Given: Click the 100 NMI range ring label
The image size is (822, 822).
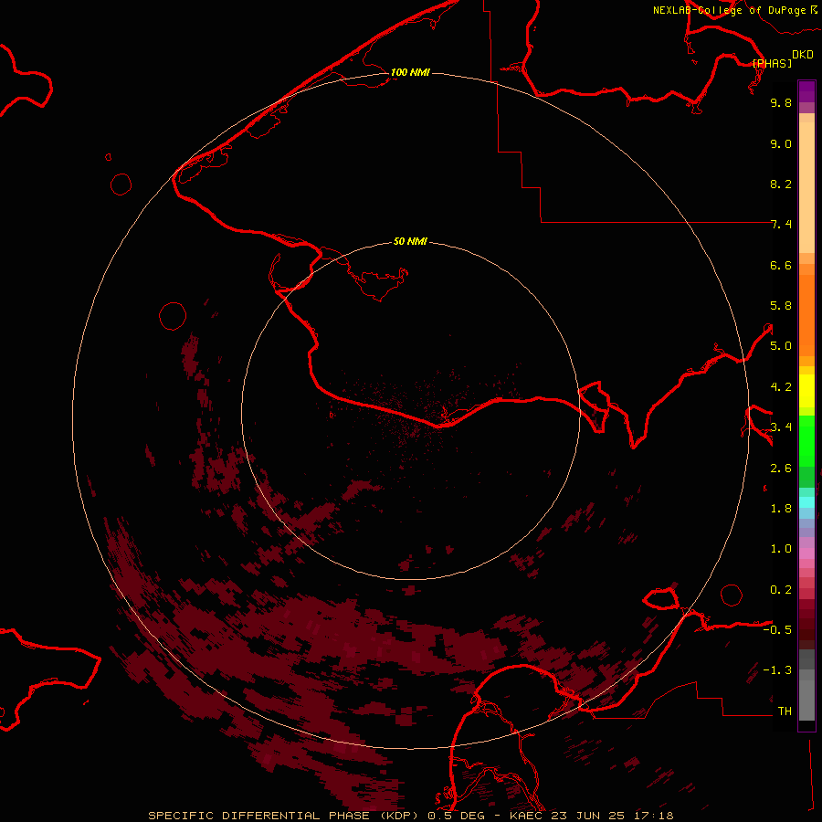Looking at the screenshot, I should pos(410,72).
